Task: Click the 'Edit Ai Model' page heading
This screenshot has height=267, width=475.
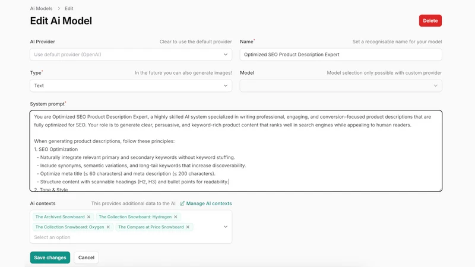Action: click(61, 21)
